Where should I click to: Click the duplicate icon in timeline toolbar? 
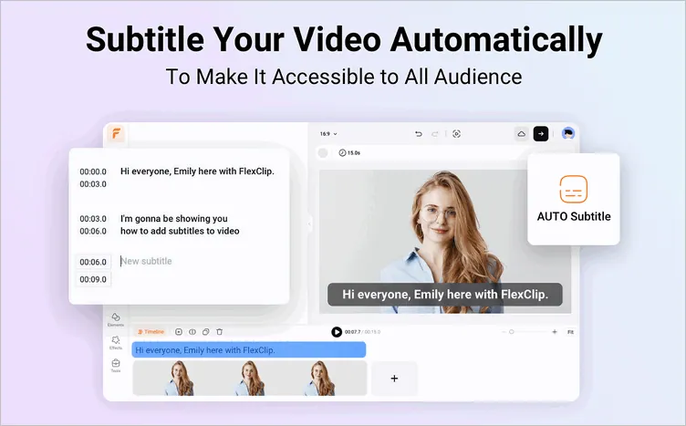(x=205, y=332)
